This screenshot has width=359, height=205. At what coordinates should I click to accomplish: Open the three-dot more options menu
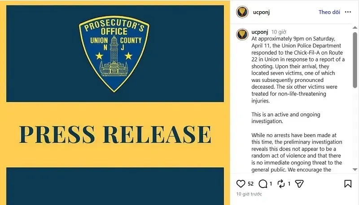pyautogui.click(x=348, y=12)
